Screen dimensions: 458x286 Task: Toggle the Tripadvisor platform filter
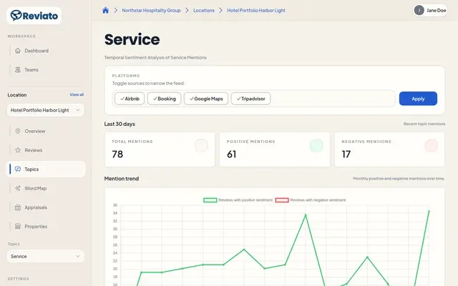(x=250, y=99)
